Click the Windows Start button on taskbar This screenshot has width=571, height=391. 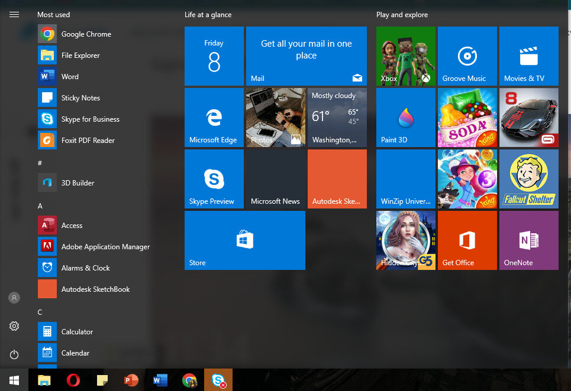coord(14,380)
